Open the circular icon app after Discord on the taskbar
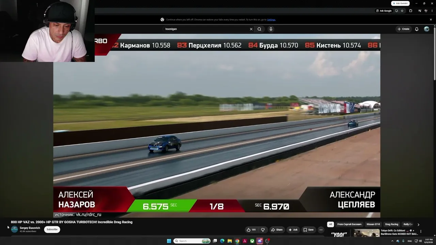Screen dimensions: 436x245 coord(267,241)
